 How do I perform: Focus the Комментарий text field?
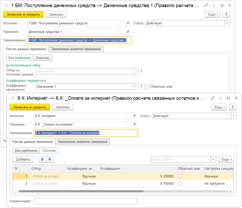click(85, 201)
